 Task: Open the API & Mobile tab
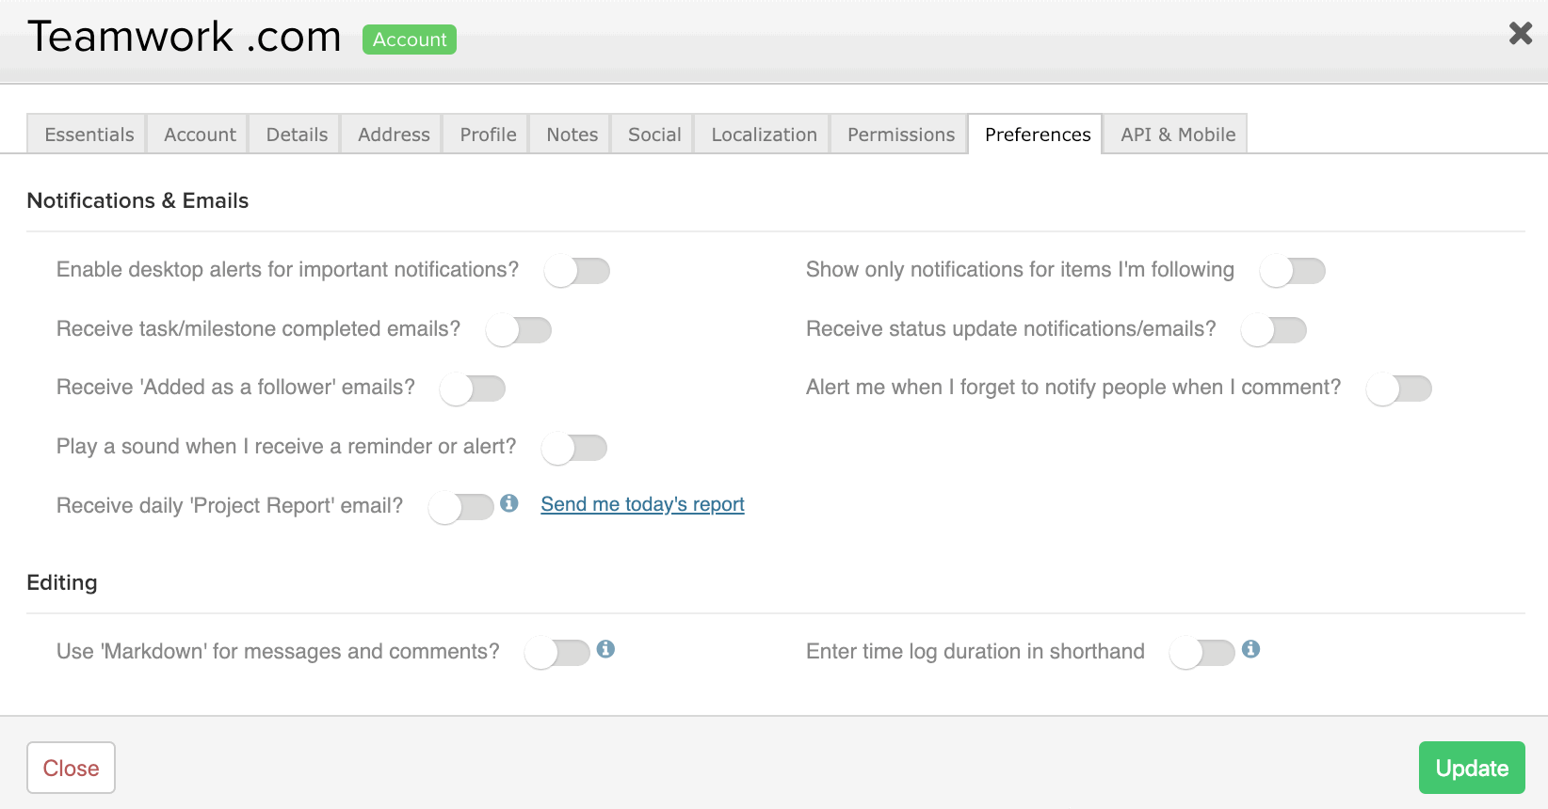coord(1177,134)
